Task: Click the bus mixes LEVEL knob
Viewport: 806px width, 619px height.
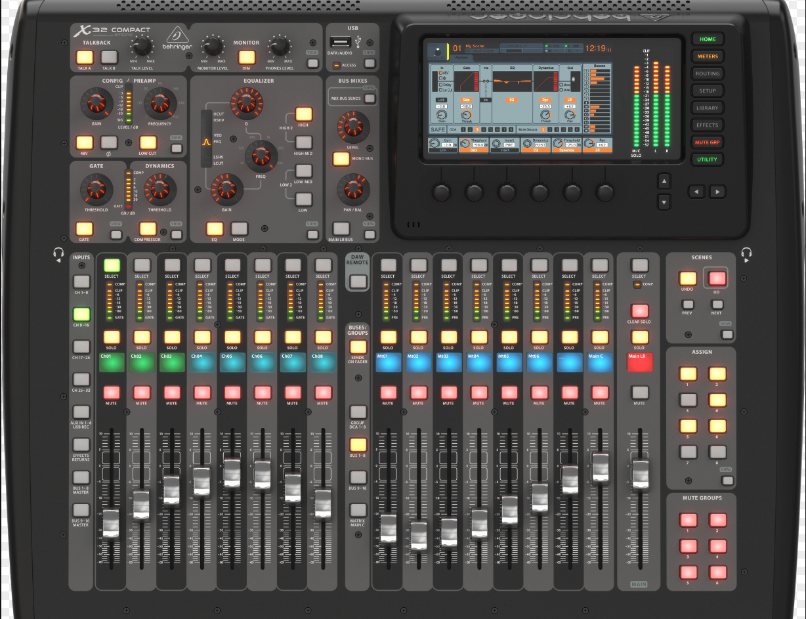Action: click(x=352, y=126)
